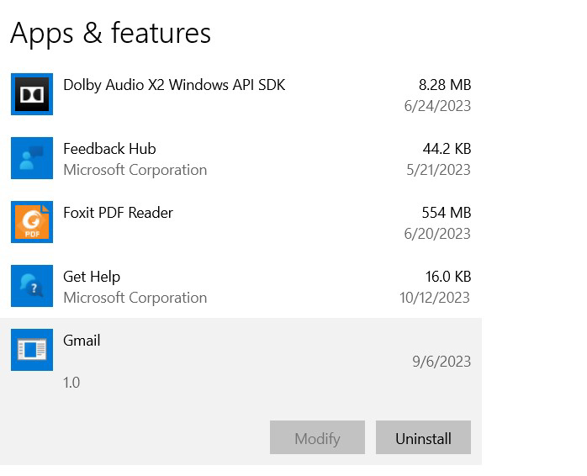Click the Gmail app name label
Screen dimensions: 587x476
pos(82,341)
